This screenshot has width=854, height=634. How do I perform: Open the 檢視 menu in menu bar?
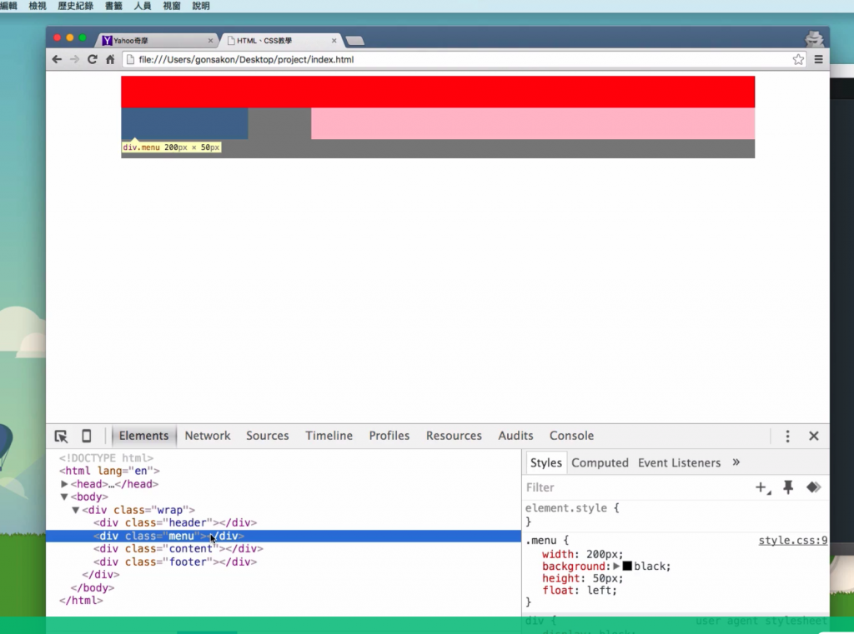[x=37, y=6]
